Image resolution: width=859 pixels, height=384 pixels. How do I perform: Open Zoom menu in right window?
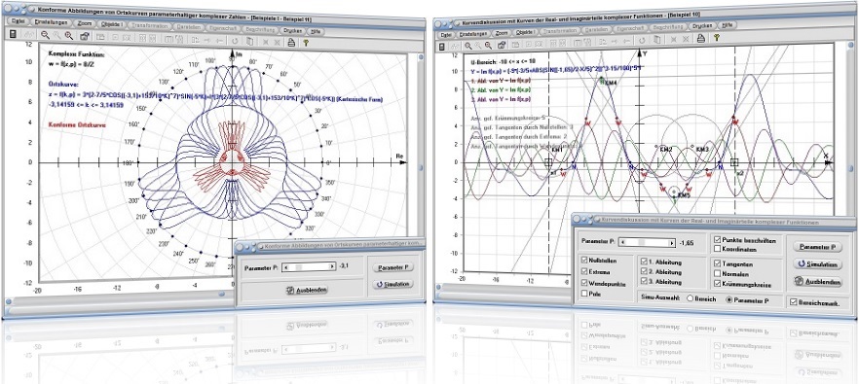503,32
